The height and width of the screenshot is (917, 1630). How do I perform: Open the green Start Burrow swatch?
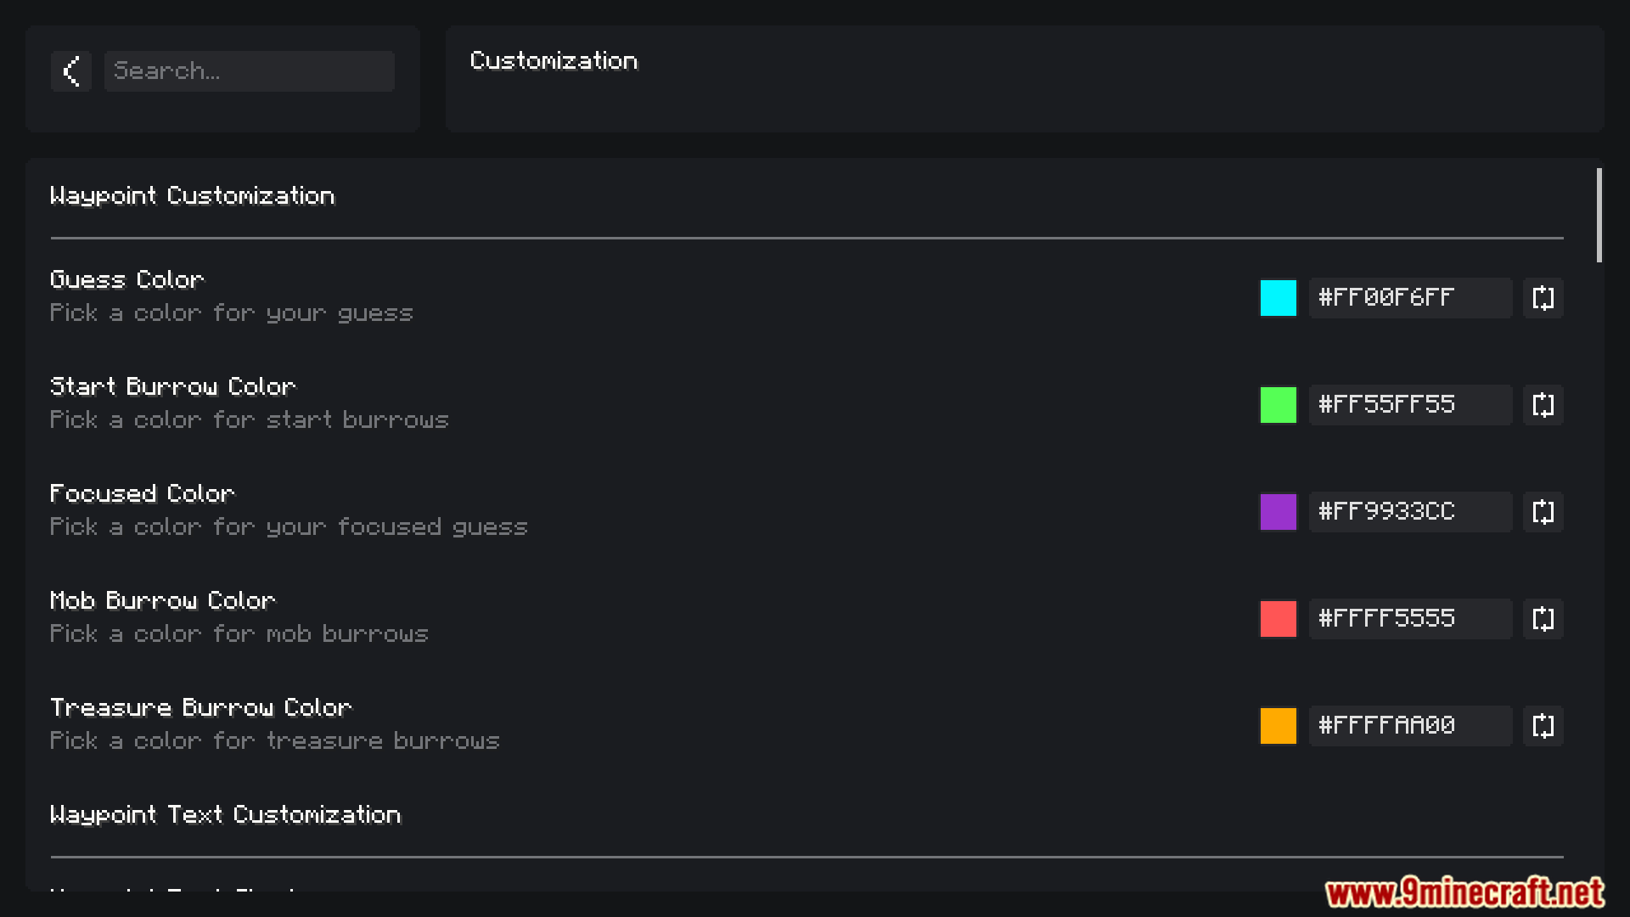pyautogui.click(x=1278, y=405)
